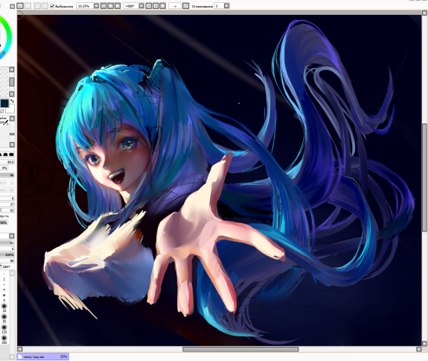This screenshot has width=428, height=361.
Task: Toggle the Выбранное checkbox
Action: pos(52,6)
